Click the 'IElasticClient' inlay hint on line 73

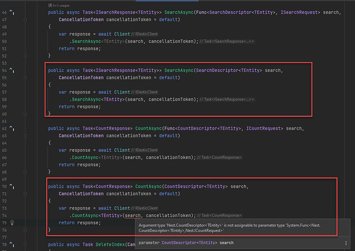(x=144, y=208)
